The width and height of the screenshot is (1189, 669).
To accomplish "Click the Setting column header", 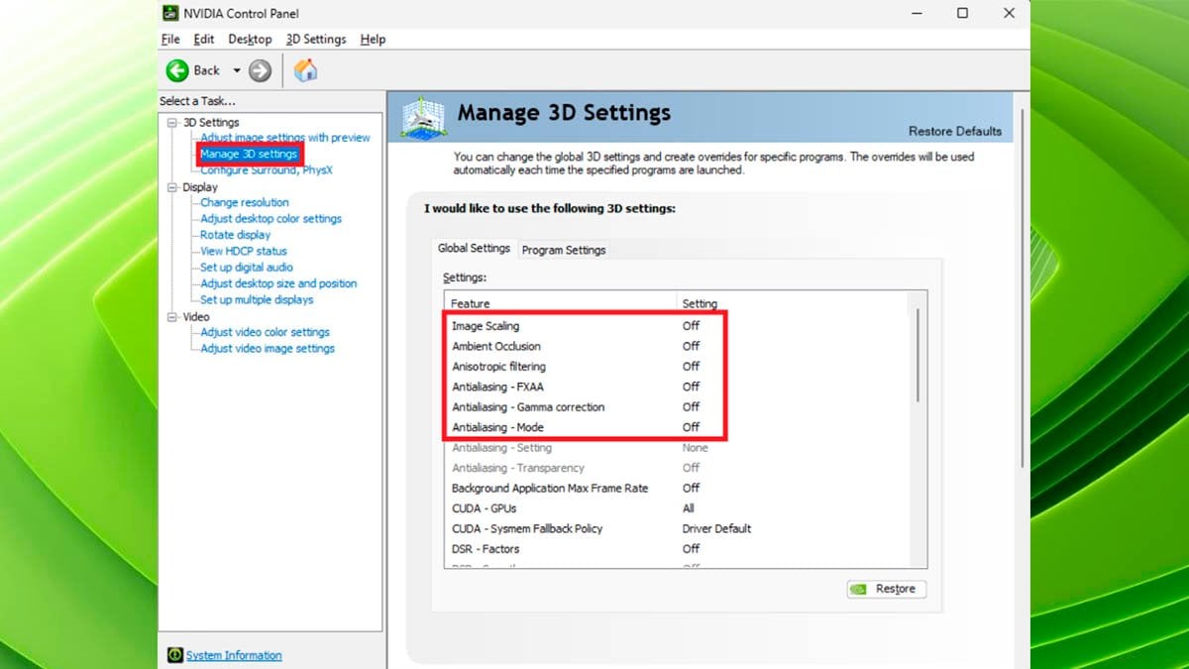I will pos(700,303).
